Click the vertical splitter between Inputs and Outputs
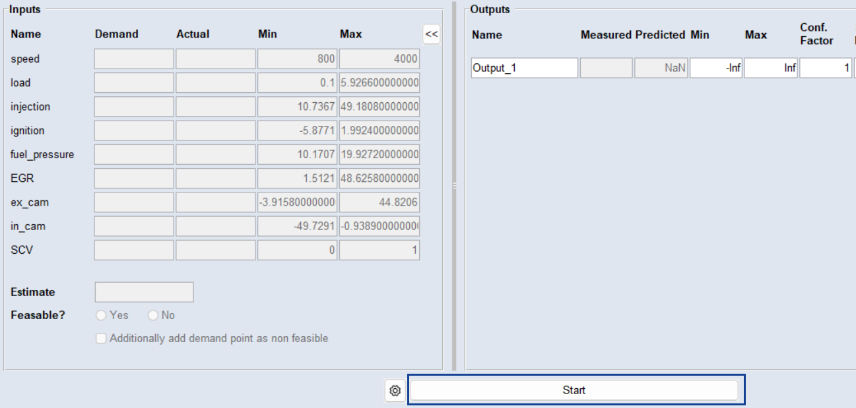This screenshot has height=408, width=856. (454, 187)
